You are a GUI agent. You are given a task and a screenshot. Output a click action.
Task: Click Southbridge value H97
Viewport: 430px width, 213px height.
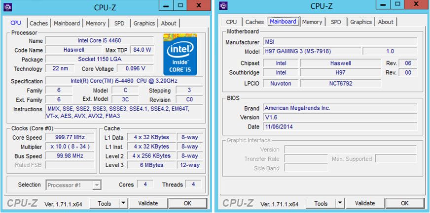(341, 72)
